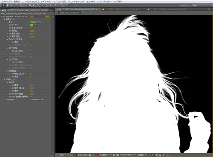Viewport: 213px width, 157px height.
Task: Collapse the 詳細メニュー group
Action: 4,79
